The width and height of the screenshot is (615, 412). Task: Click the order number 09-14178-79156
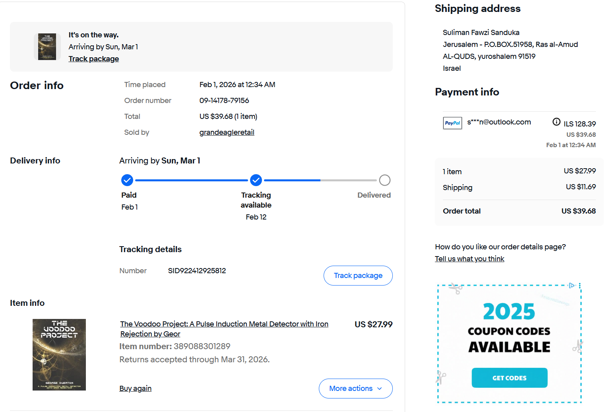224,101
